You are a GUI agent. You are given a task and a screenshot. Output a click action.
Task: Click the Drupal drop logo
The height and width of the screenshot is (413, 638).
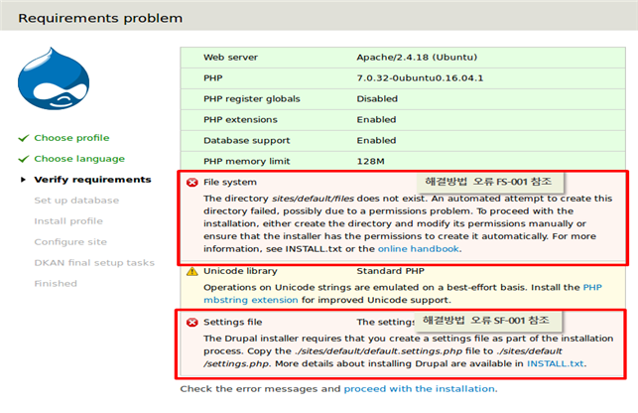[54, 78]
